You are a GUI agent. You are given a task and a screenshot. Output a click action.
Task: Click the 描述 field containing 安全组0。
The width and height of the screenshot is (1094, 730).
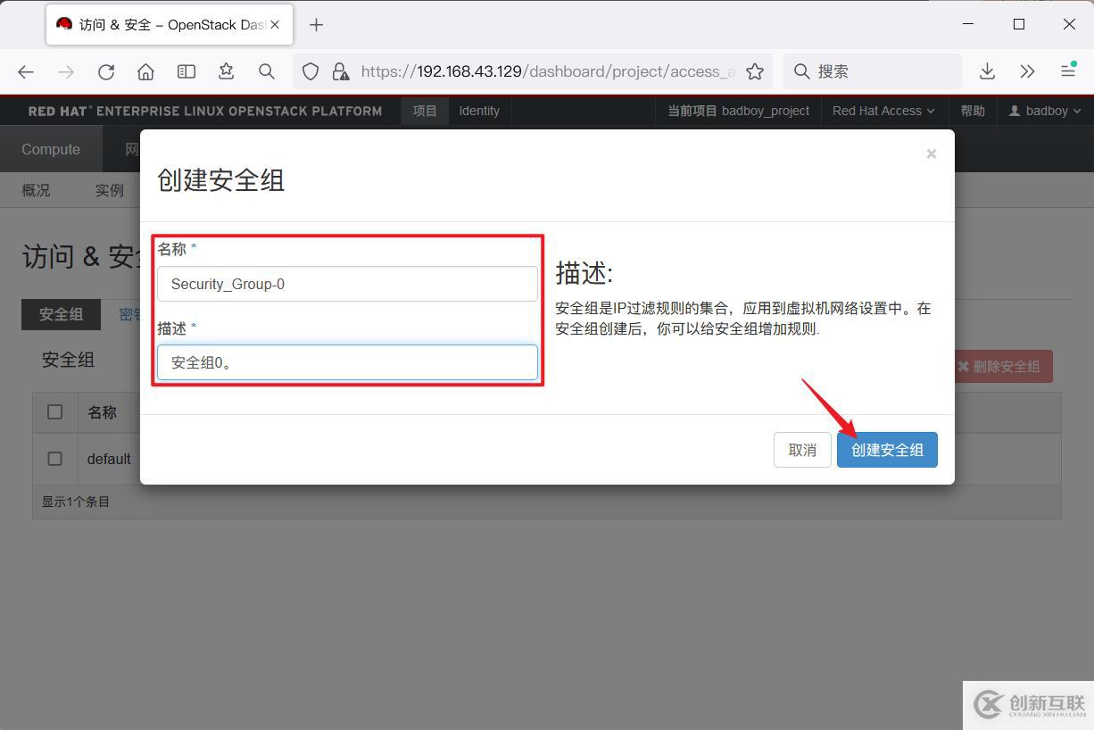pos(347,362)
